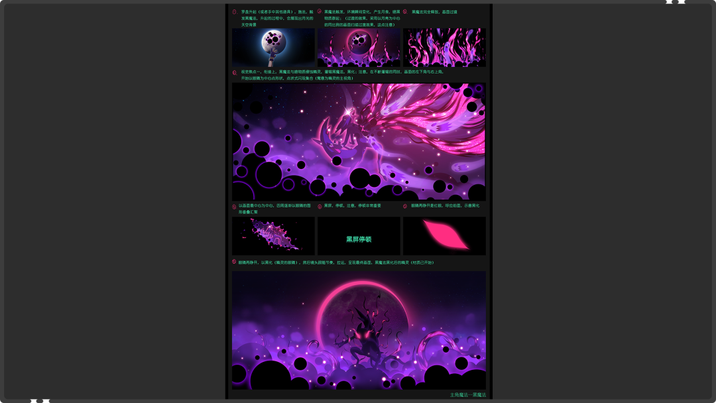
Task: Click the step 8 marker above final panel
Action: click(234, 262)
